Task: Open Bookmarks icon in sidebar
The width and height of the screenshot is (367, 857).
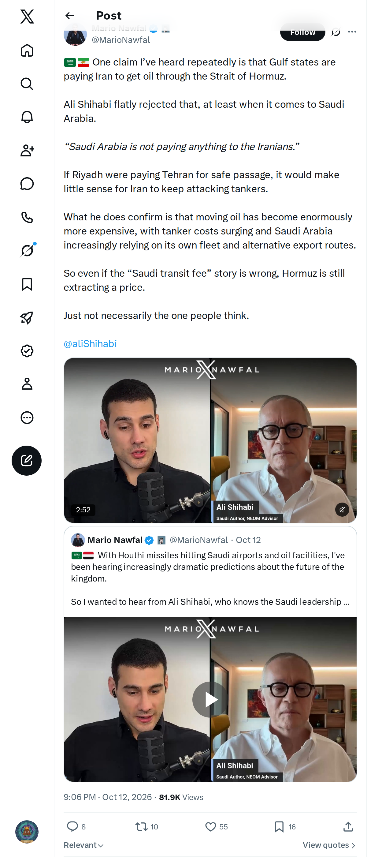Action: [27, 284]
